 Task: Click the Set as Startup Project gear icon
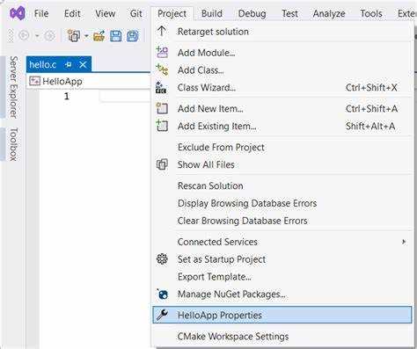coord(162,259)
